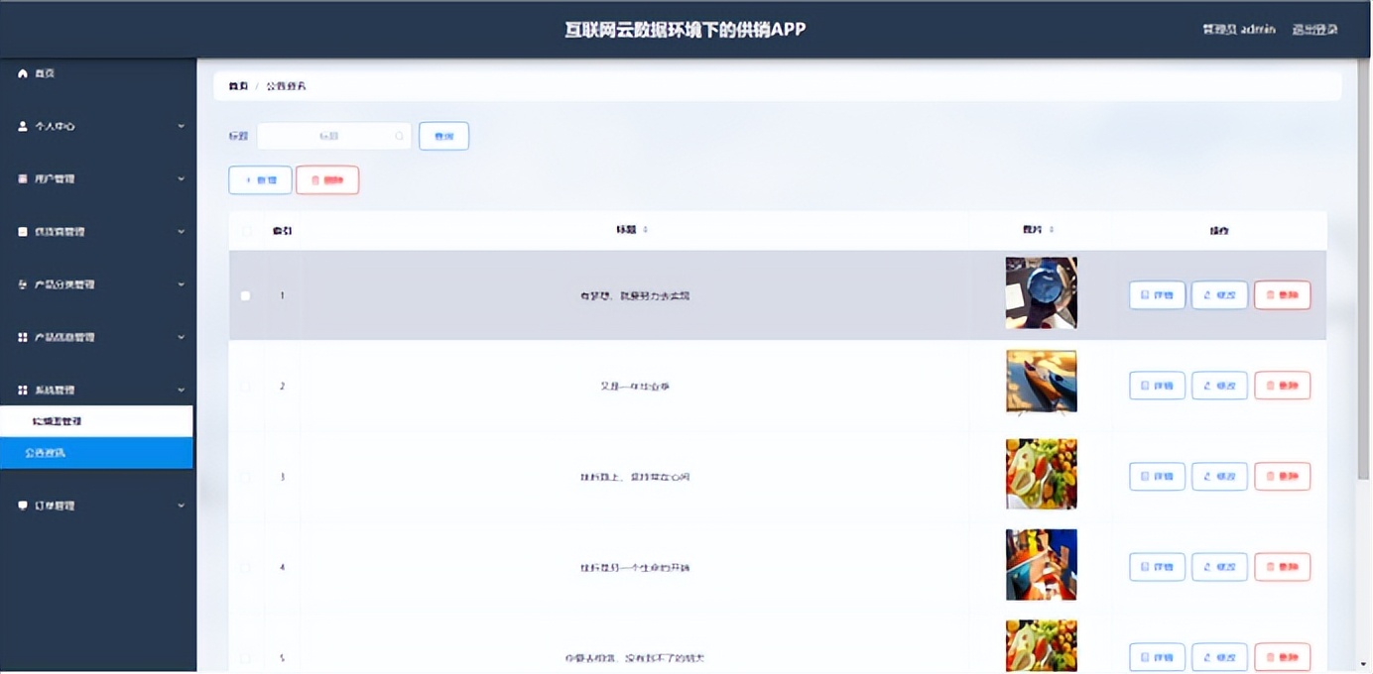The width and height of the screenshot is (1373, 674).
Task: Click the 供货商管理 sidebar icon
Action: click(x=22, y=231)
